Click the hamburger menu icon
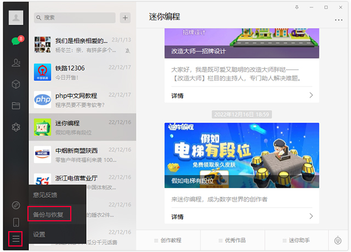 (15, 239)
